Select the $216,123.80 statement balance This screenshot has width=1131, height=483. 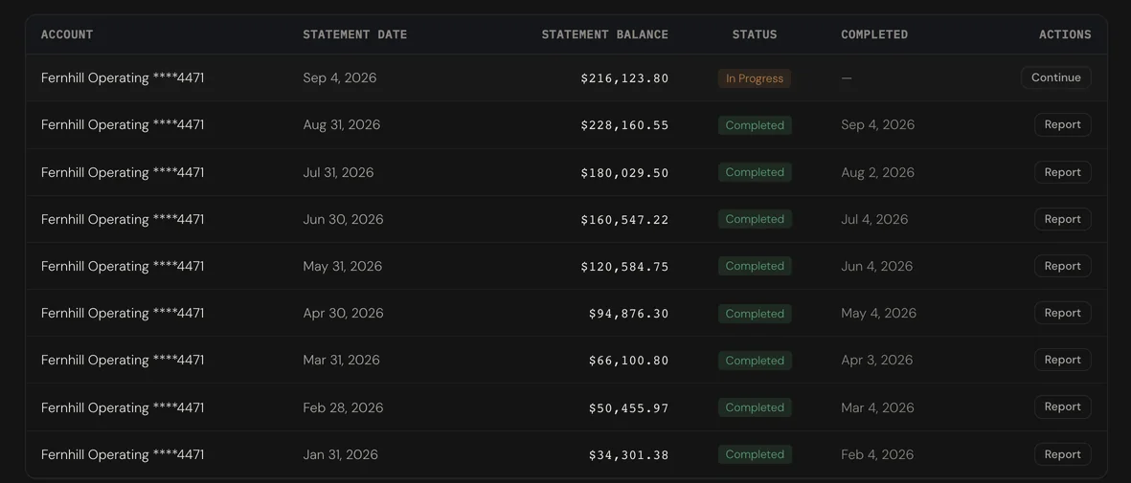tap(624, 78)
